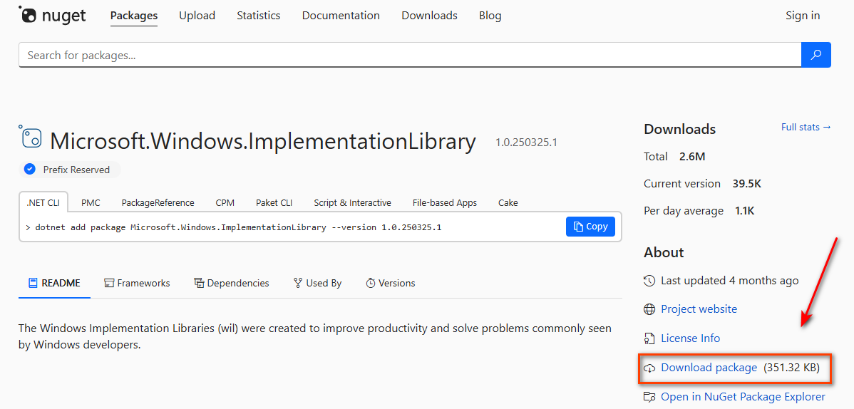Image resolution: width=854 pixels, height=409 pixels.
Task: Open the License Info link
Action: click(691, 338)
